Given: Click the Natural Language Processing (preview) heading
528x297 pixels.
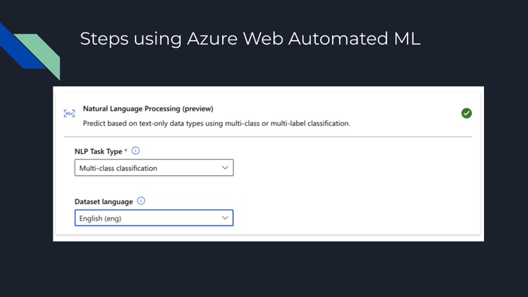Looking at the screenshot, I should [148, 109].
